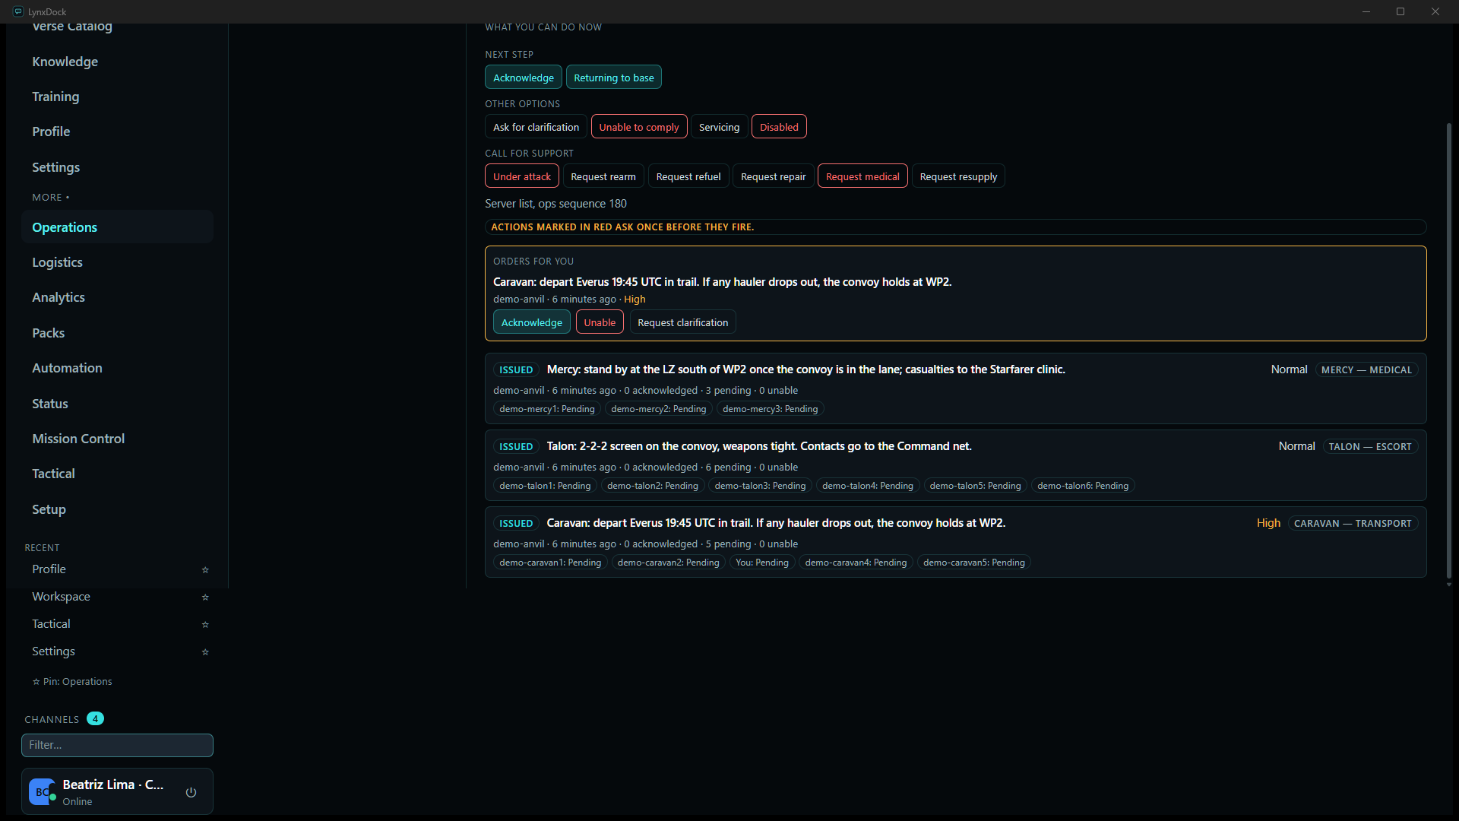Click the power icon next to Beatriz Lima
The width and height of the screenshot is (1459, 821).
pyautogui.click(x=191, y=792)
